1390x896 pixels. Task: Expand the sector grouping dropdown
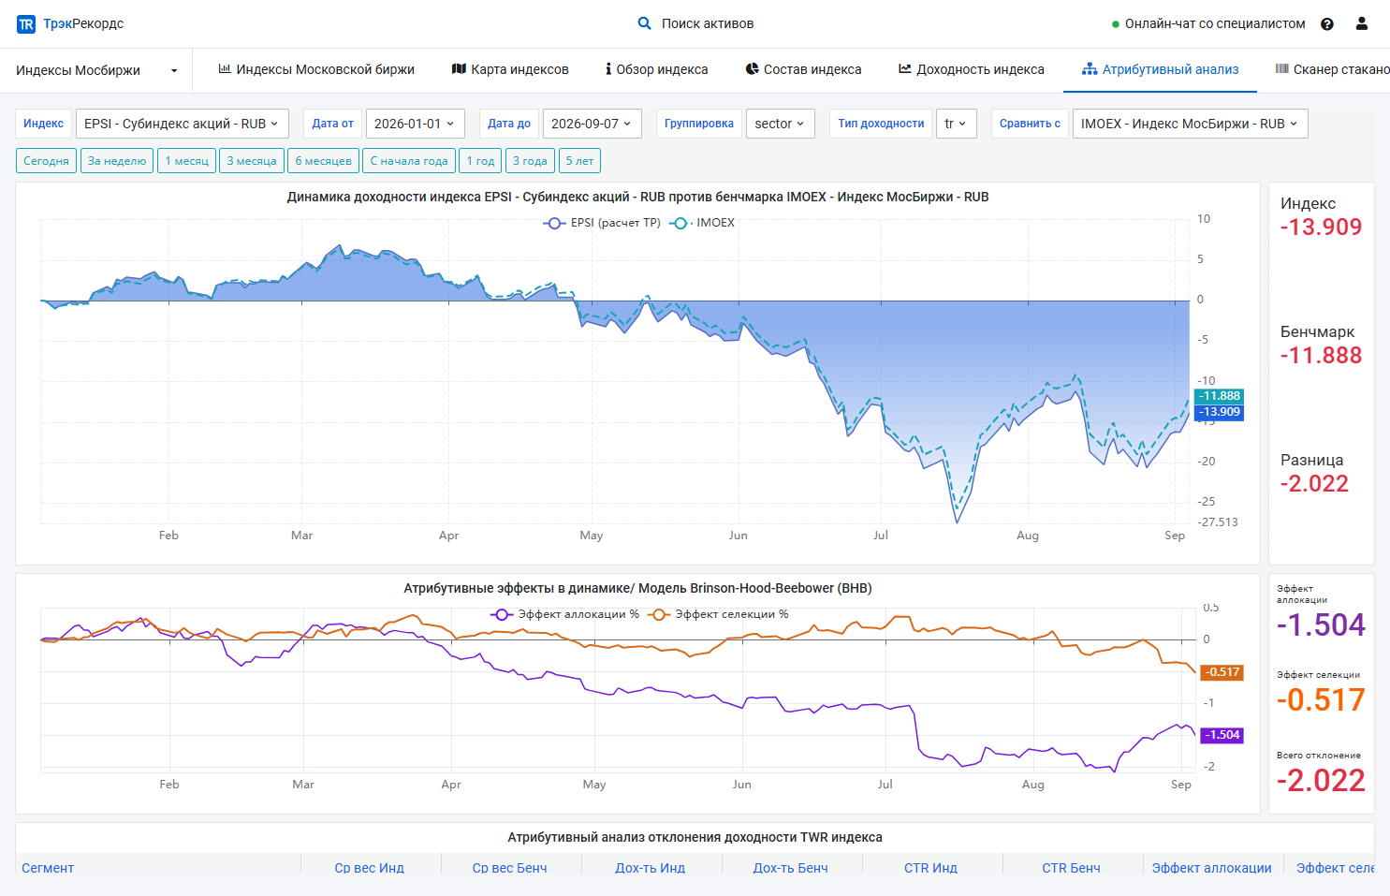(780, 124)
